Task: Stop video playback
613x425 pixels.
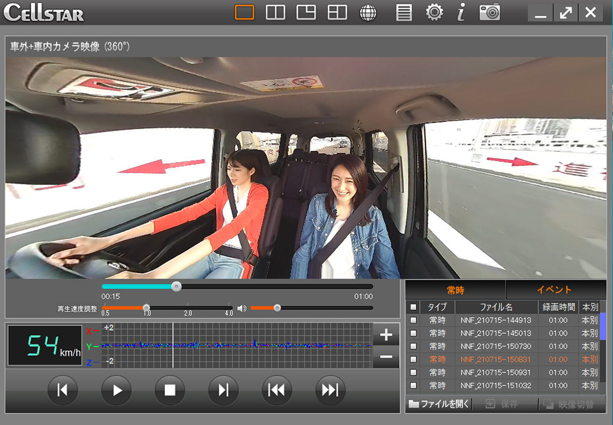Action: click(170, 390)
